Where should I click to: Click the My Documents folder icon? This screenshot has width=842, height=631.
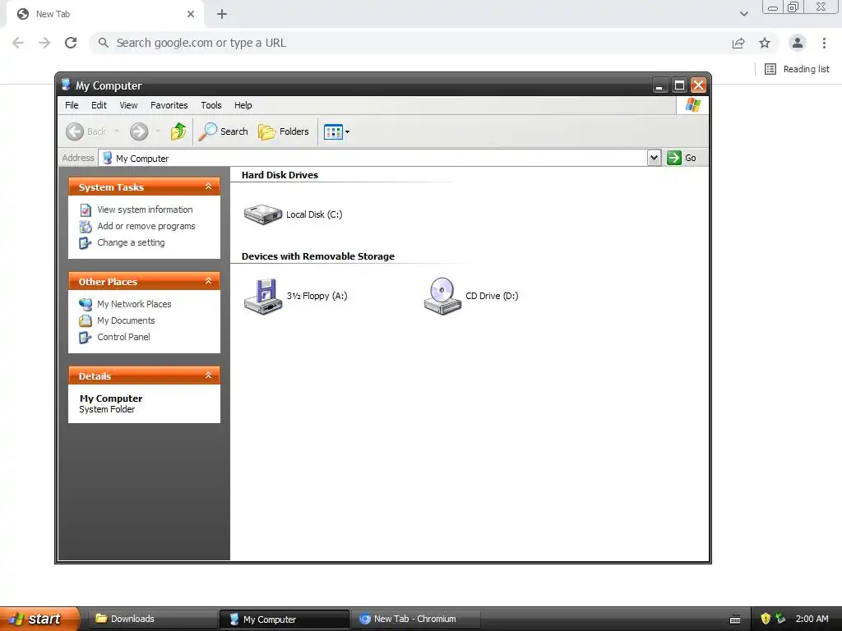coord(86,321)
